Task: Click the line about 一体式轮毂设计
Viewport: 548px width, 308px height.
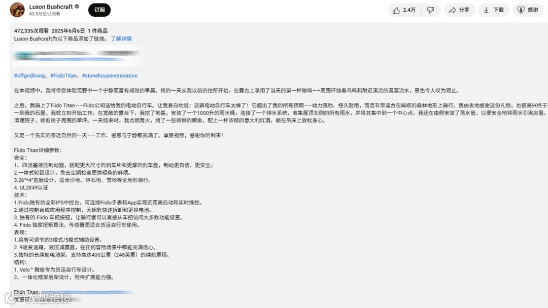Action: (73, 173)
